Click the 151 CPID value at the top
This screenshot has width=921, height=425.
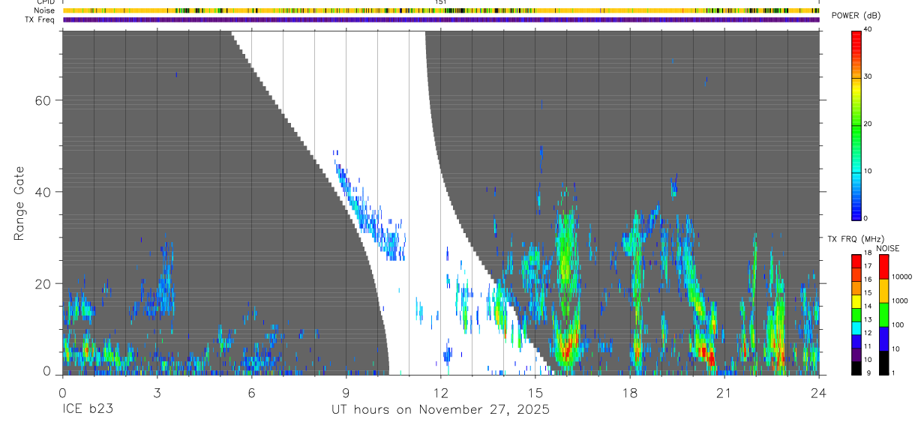pyautogui.click(x=440, y=2)
